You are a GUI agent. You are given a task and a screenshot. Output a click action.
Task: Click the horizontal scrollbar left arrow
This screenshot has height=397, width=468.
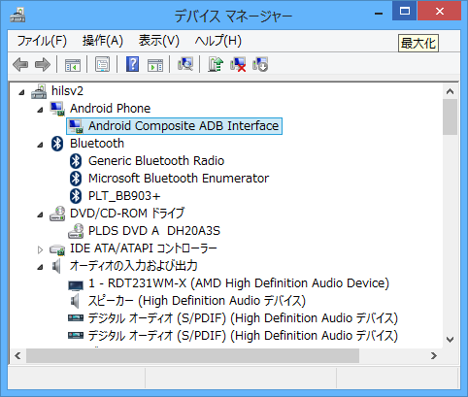pos(17,356)
